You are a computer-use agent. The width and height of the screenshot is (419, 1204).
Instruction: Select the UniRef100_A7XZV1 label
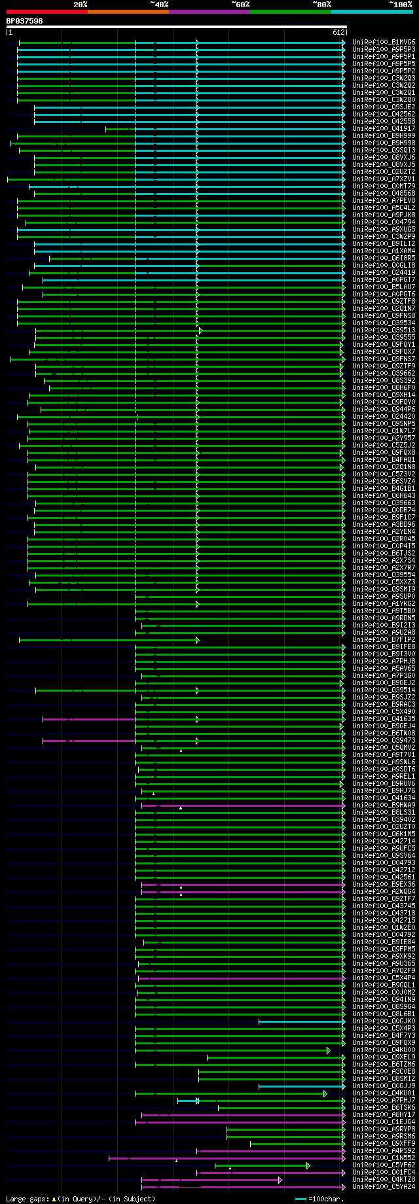[384, 179]
